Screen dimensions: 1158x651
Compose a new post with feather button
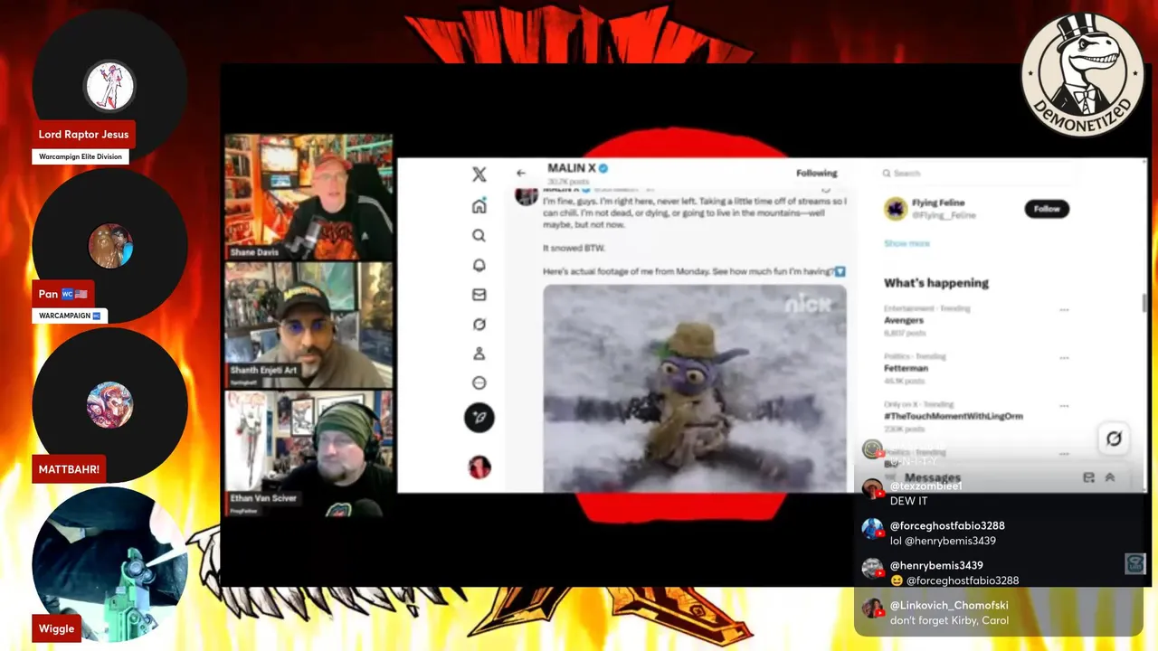479,417
